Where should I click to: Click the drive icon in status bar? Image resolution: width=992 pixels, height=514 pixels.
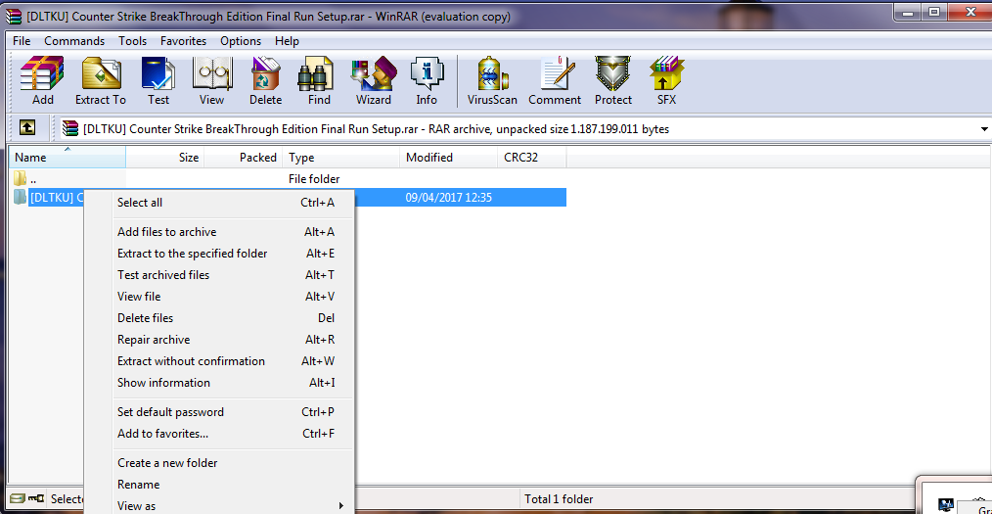[x=18, y=498]
